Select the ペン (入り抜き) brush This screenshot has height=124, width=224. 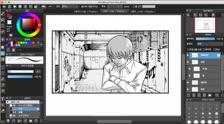point(24,105)
